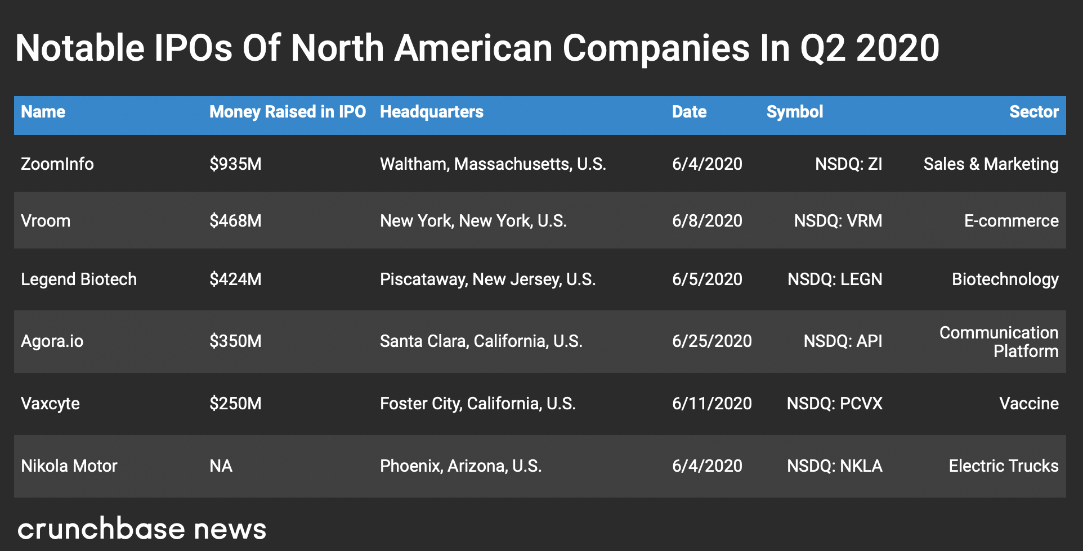Select the NSDQ: LEGN symbol cell

(x=834, y=279)
